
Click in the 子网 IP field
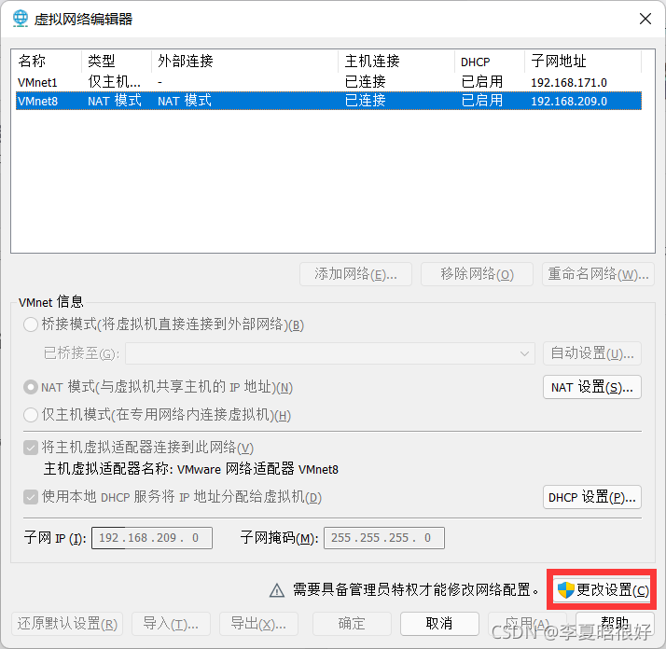point(152,538)
